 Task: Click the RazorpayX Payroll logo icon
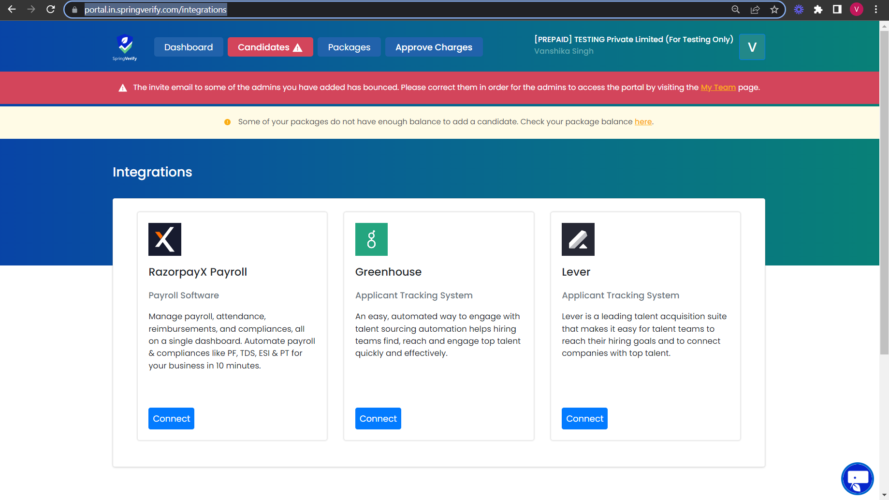(x=165, y=239)
